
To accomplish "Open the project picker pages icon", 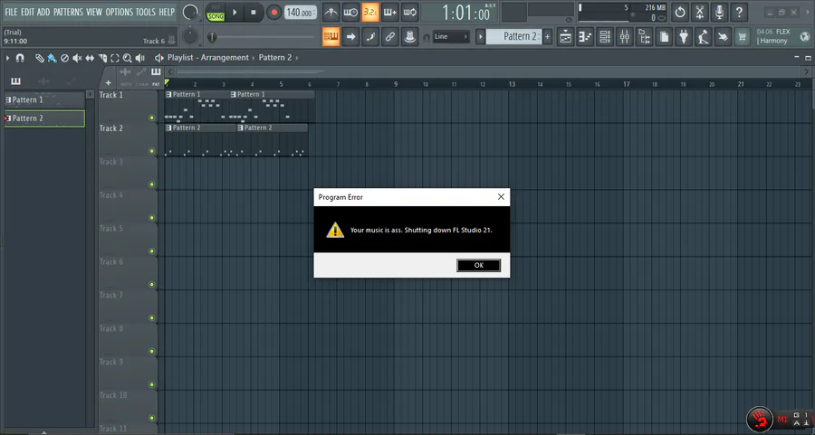I will [x=665, y=36].
